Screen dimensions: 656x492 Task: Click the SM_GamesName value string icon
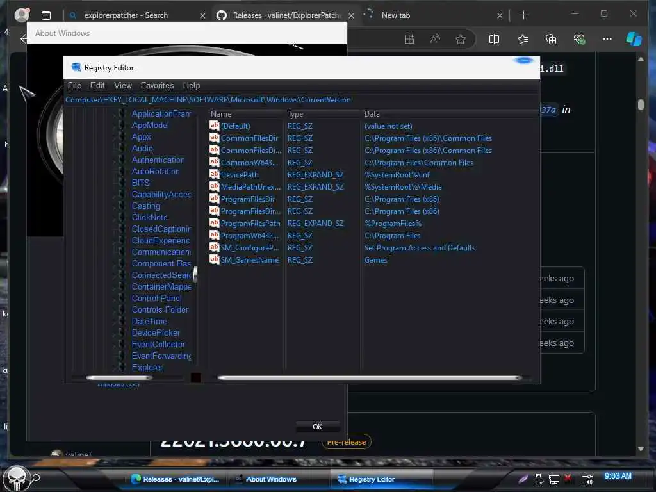[214, 259]
